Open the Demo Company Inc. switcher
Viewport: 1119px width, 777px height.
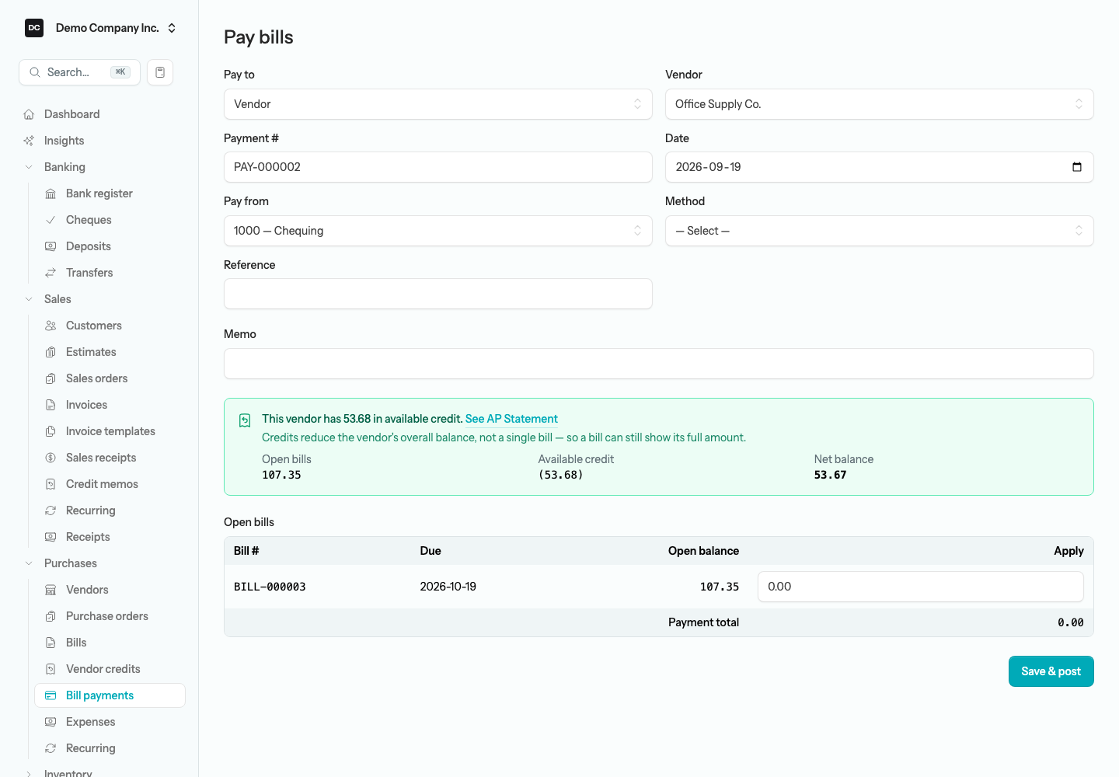click(x=100, y=28)
